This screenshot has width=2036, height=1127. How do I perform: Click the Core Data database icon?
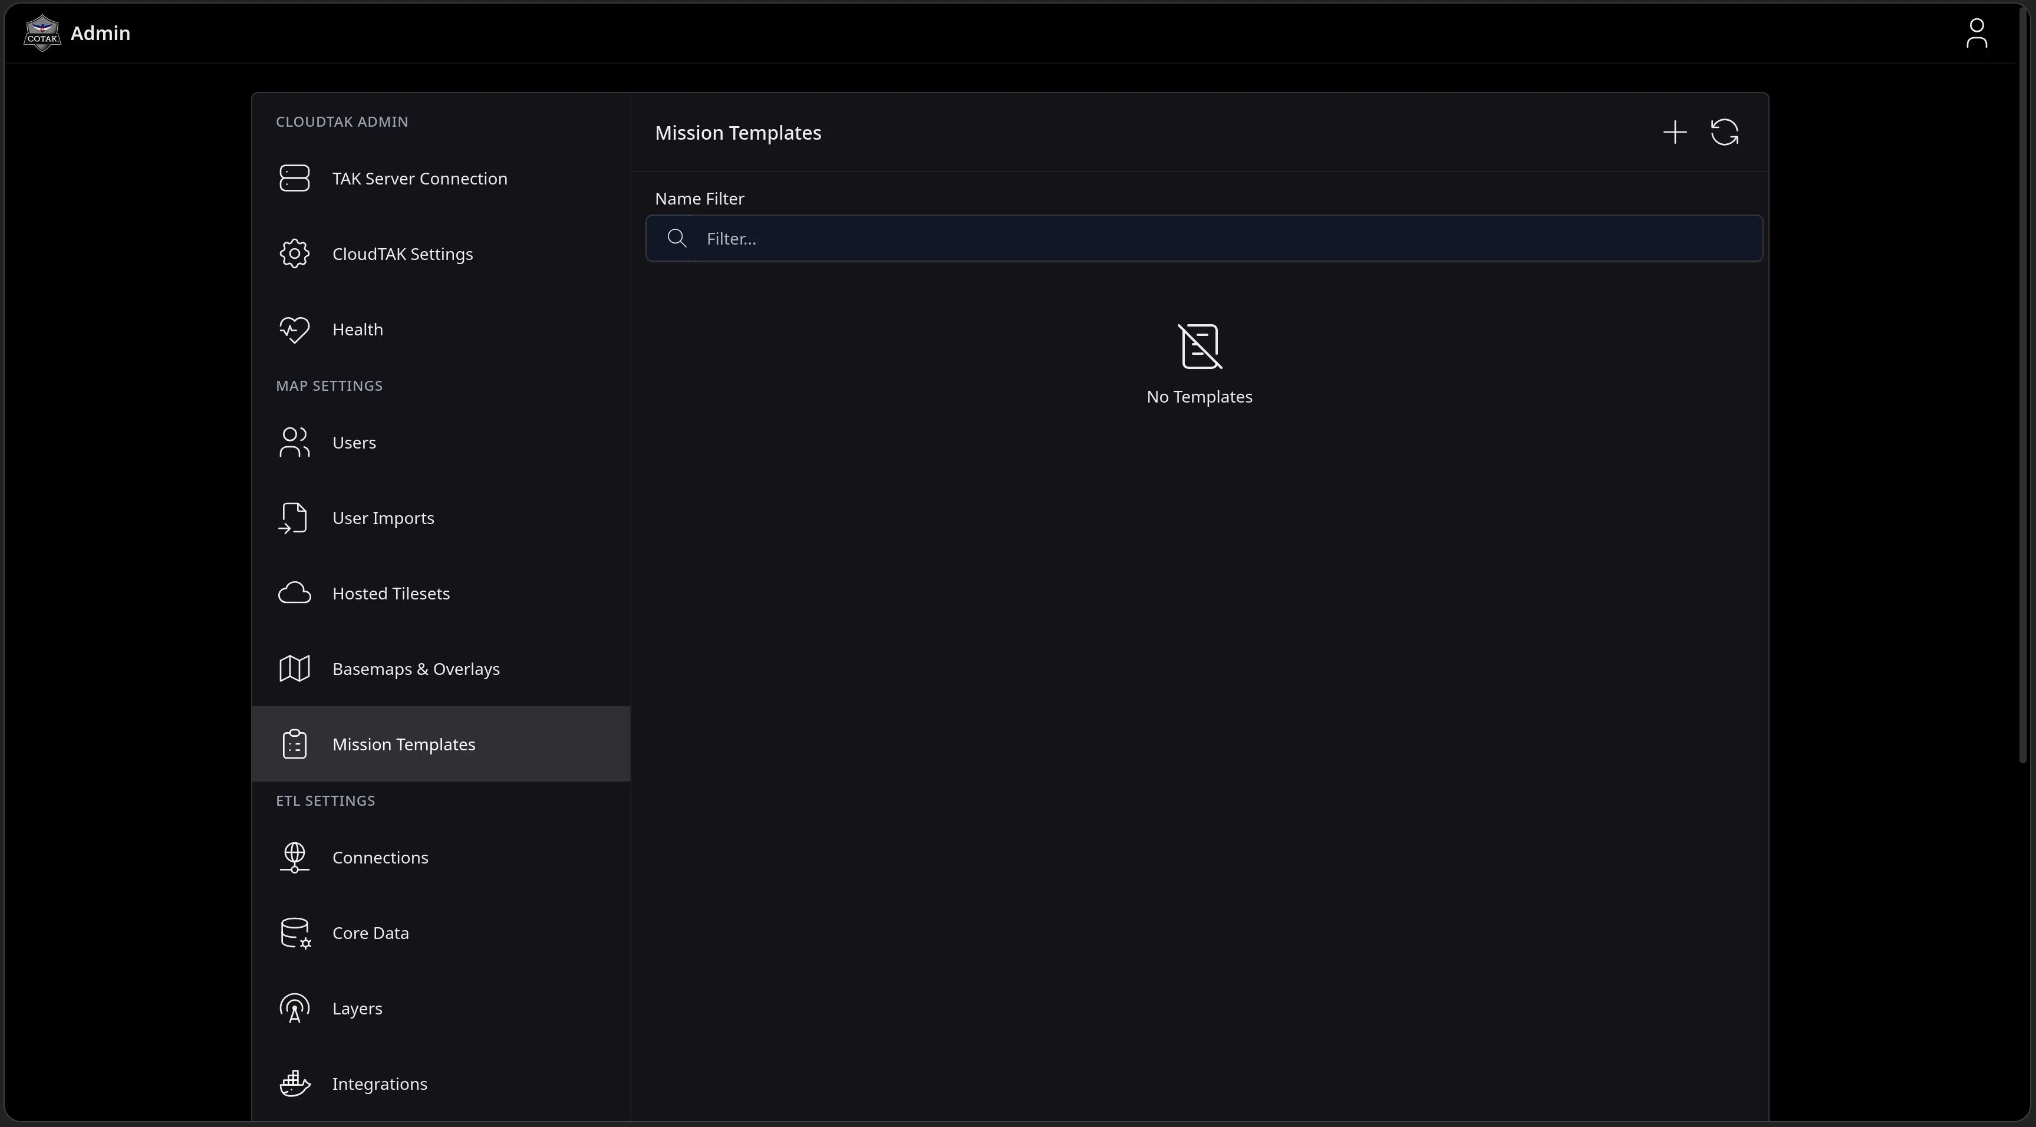point(295,932)
